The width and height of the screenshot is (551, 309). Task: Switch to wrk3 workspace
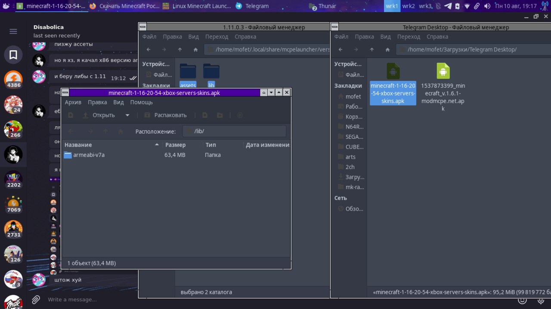coord(425,6)
